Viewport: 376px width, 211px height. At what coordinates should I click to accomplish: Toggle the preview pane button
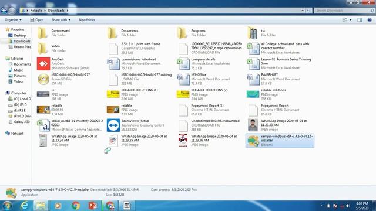(360, 20)
